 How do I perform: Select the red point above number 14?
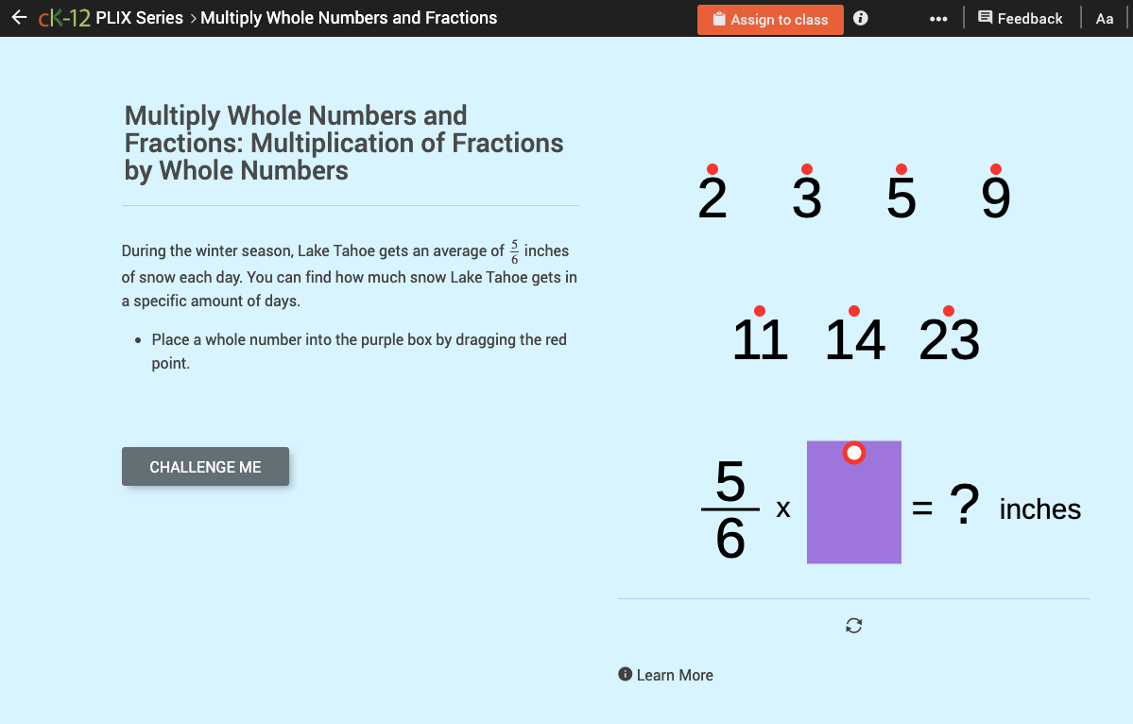[854, 309]
